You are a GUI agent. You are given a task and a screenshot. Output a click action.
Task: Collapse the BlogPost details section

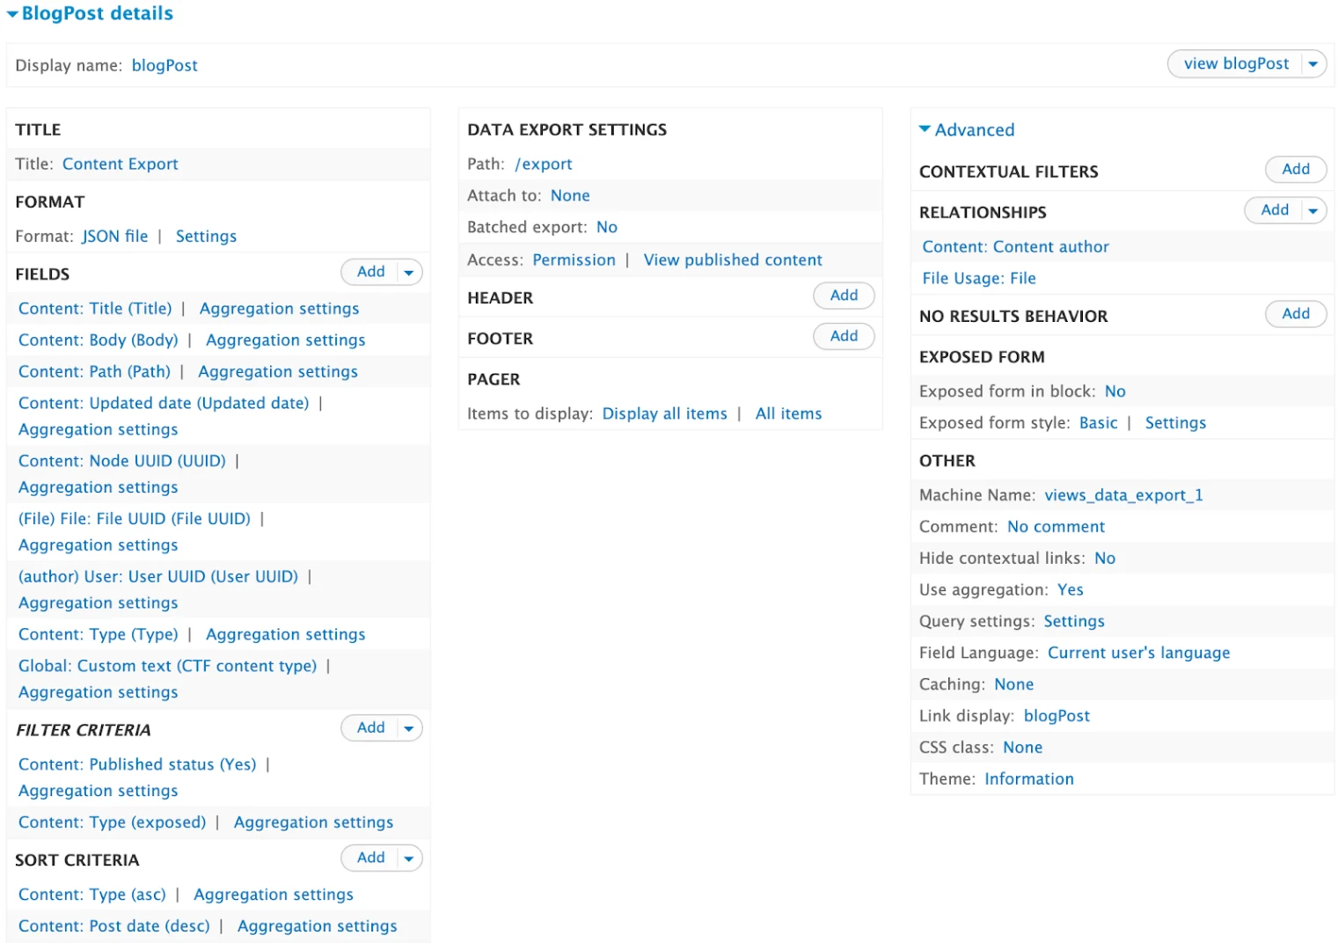coord(90,13)
